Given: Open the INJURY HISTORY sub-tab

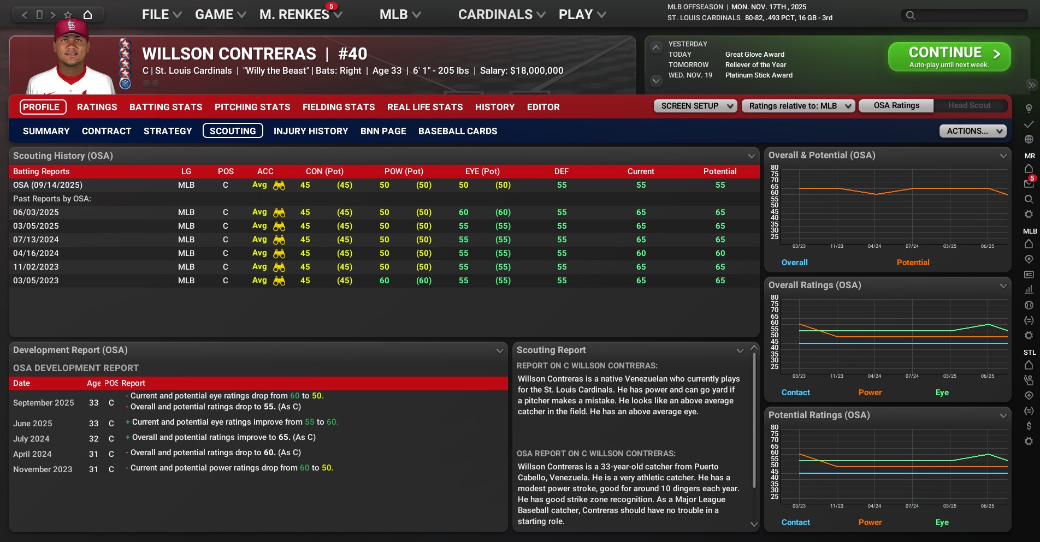Looking at the screenshot, I should point(310,131).
